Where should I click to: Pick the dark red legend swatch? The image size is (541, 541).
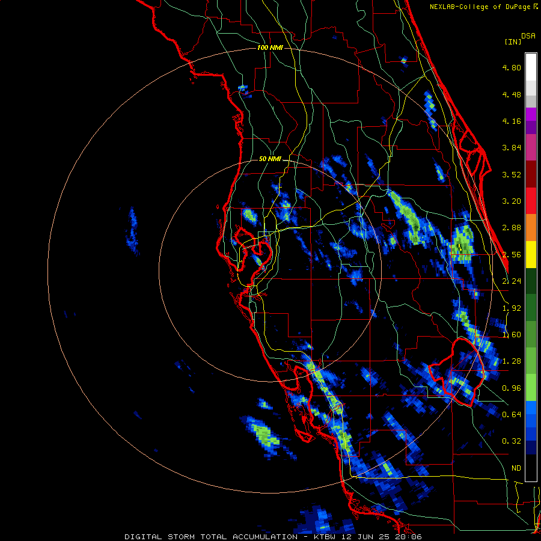[531, 174]
